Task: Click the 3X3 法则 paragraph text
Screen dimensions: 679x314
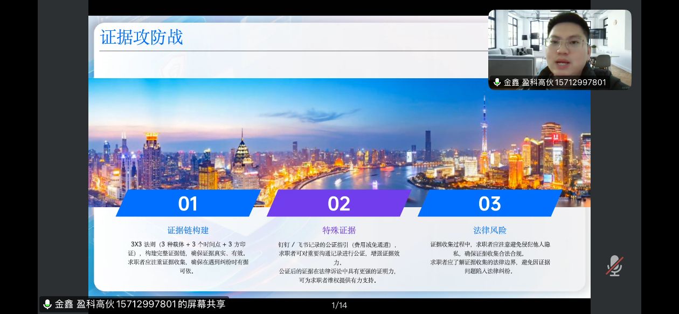Action: pyautogui.click(x=188, y=257)
